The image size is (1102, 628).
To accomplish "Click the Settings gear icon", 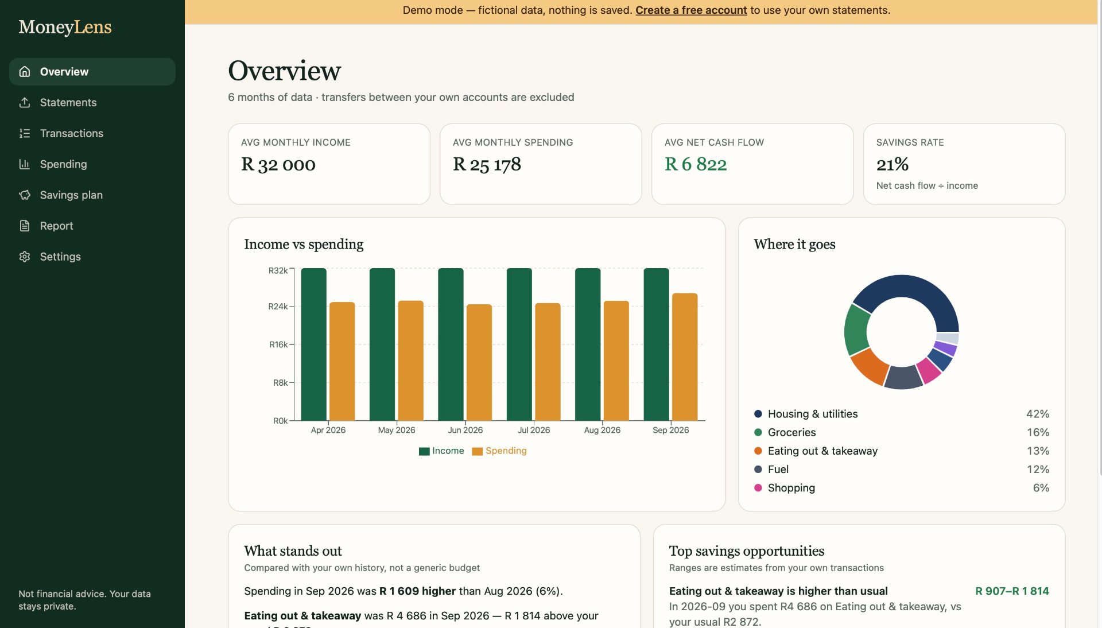I will [25, 257].
